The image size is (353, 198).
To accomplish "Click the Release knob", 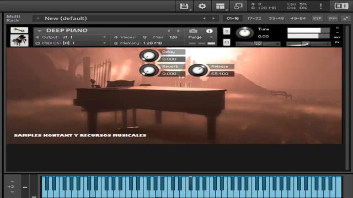I will click(198, 70).
